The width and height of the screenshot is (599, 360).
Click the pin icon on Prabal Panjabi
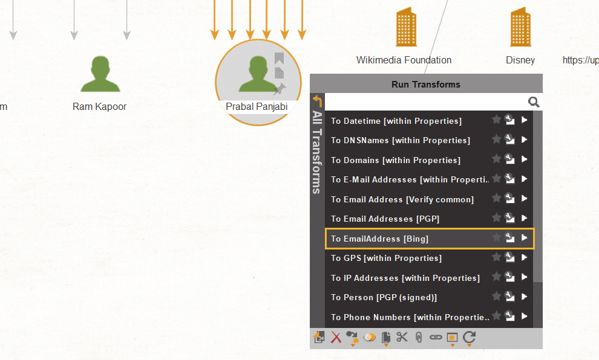[280, 88]
